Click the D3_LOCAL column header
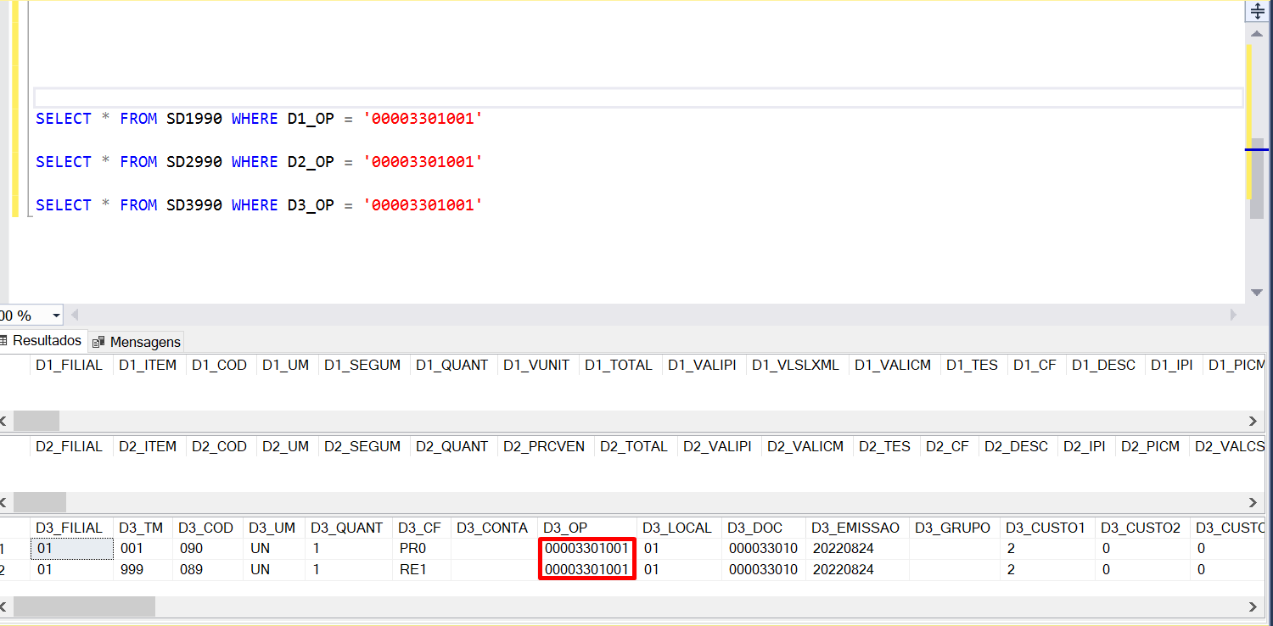Image resolution: width=1273 pixels, height=626 pixels. tap(677, 528)
